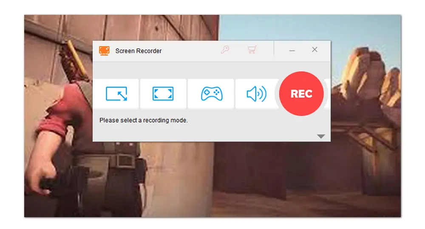Select game recording mode gamepad icon

click(211, 94)
